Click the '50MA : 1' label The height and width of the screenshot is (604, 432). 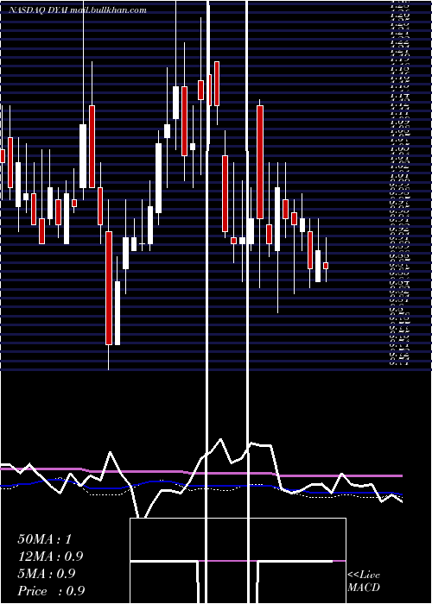pos(45,539)
